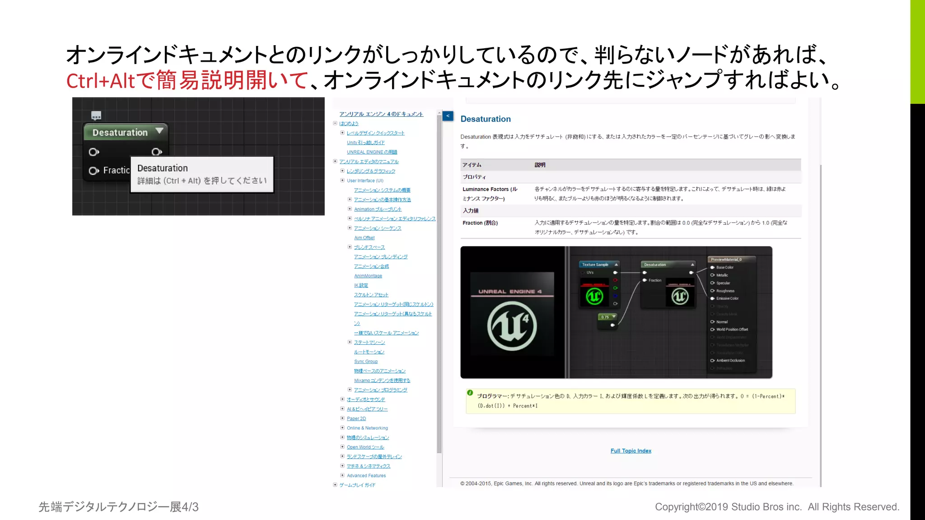Screen dimensions: 925x520
Task: Open IK 設定 link
Action: coord(361,285)
